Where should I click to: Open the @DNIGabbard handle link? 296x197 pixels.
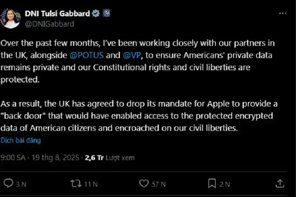[x=49, y=24]
